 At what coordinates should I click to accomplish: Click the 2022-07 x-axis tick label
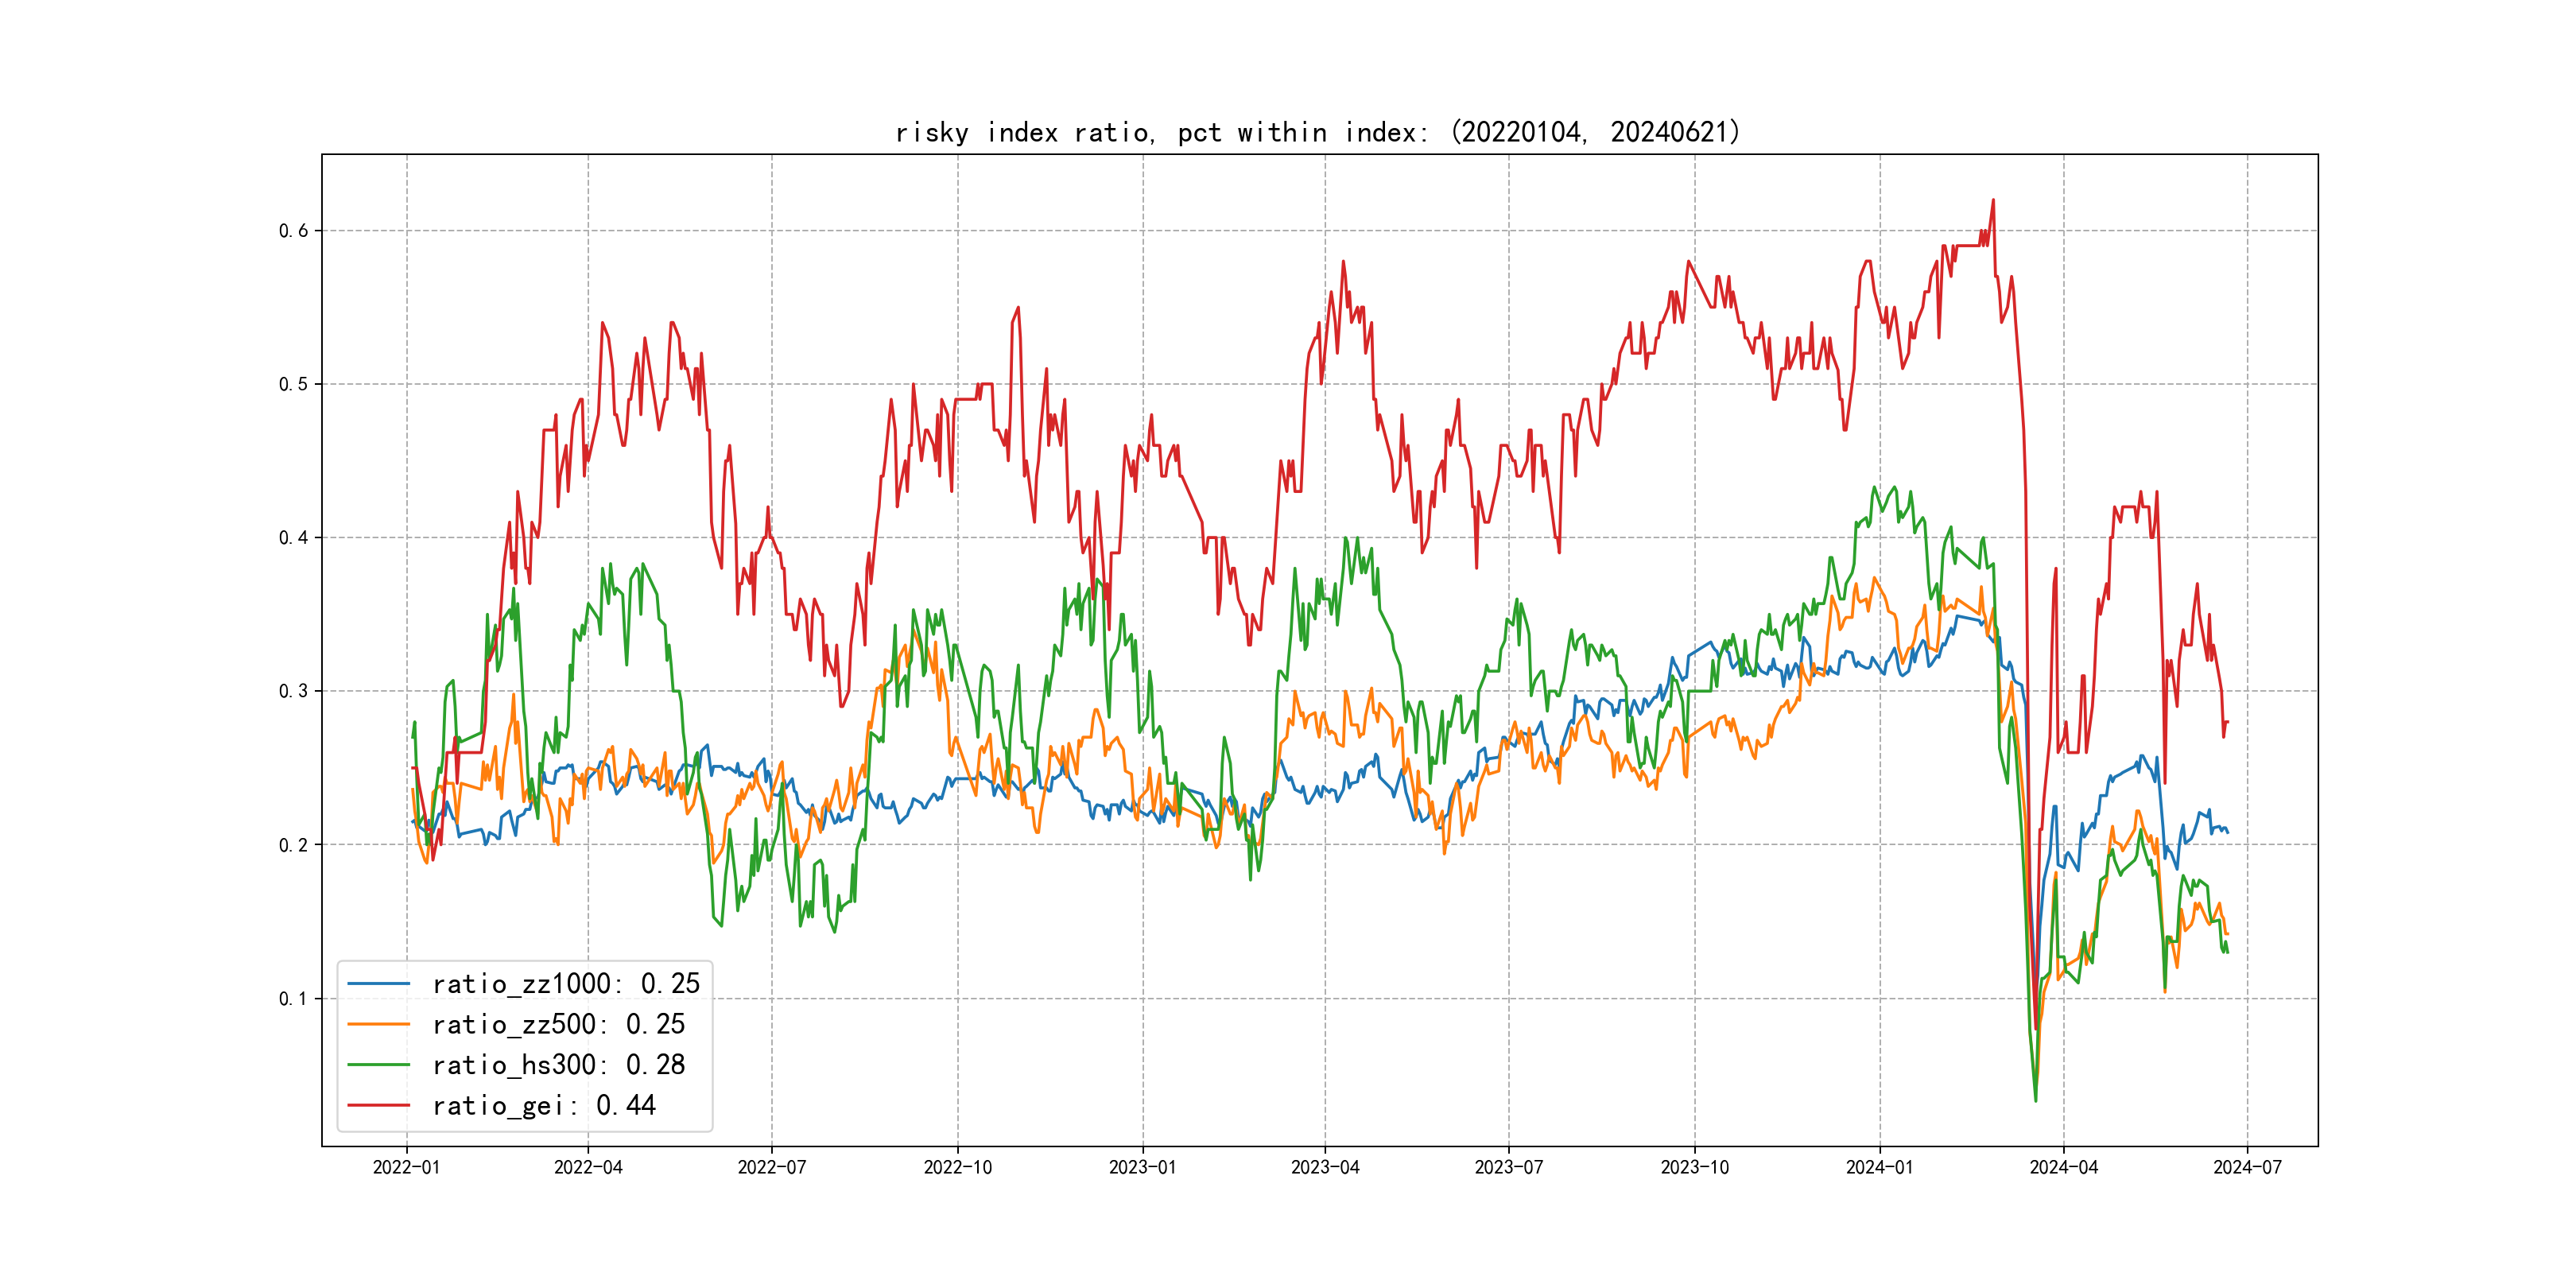click(771, 1167)
